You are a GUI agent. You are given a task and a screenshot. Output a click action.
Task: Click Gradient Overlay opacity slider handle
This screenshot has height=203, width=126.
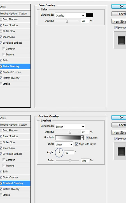coord(70,132)
